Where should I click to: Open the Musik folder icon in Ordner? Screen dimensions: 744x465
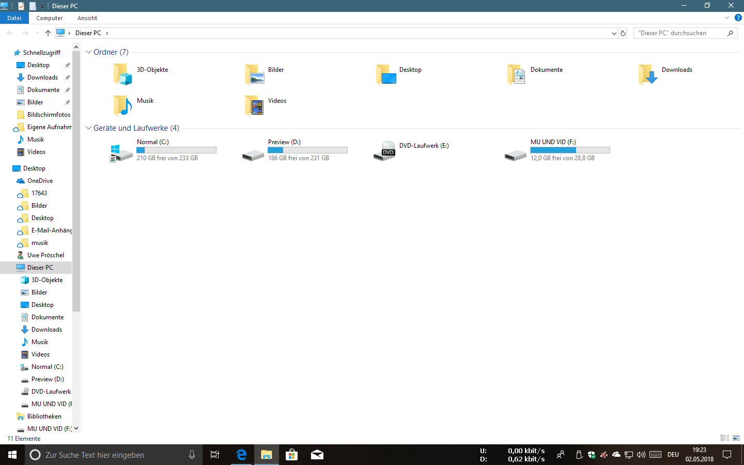click(123, 105)
